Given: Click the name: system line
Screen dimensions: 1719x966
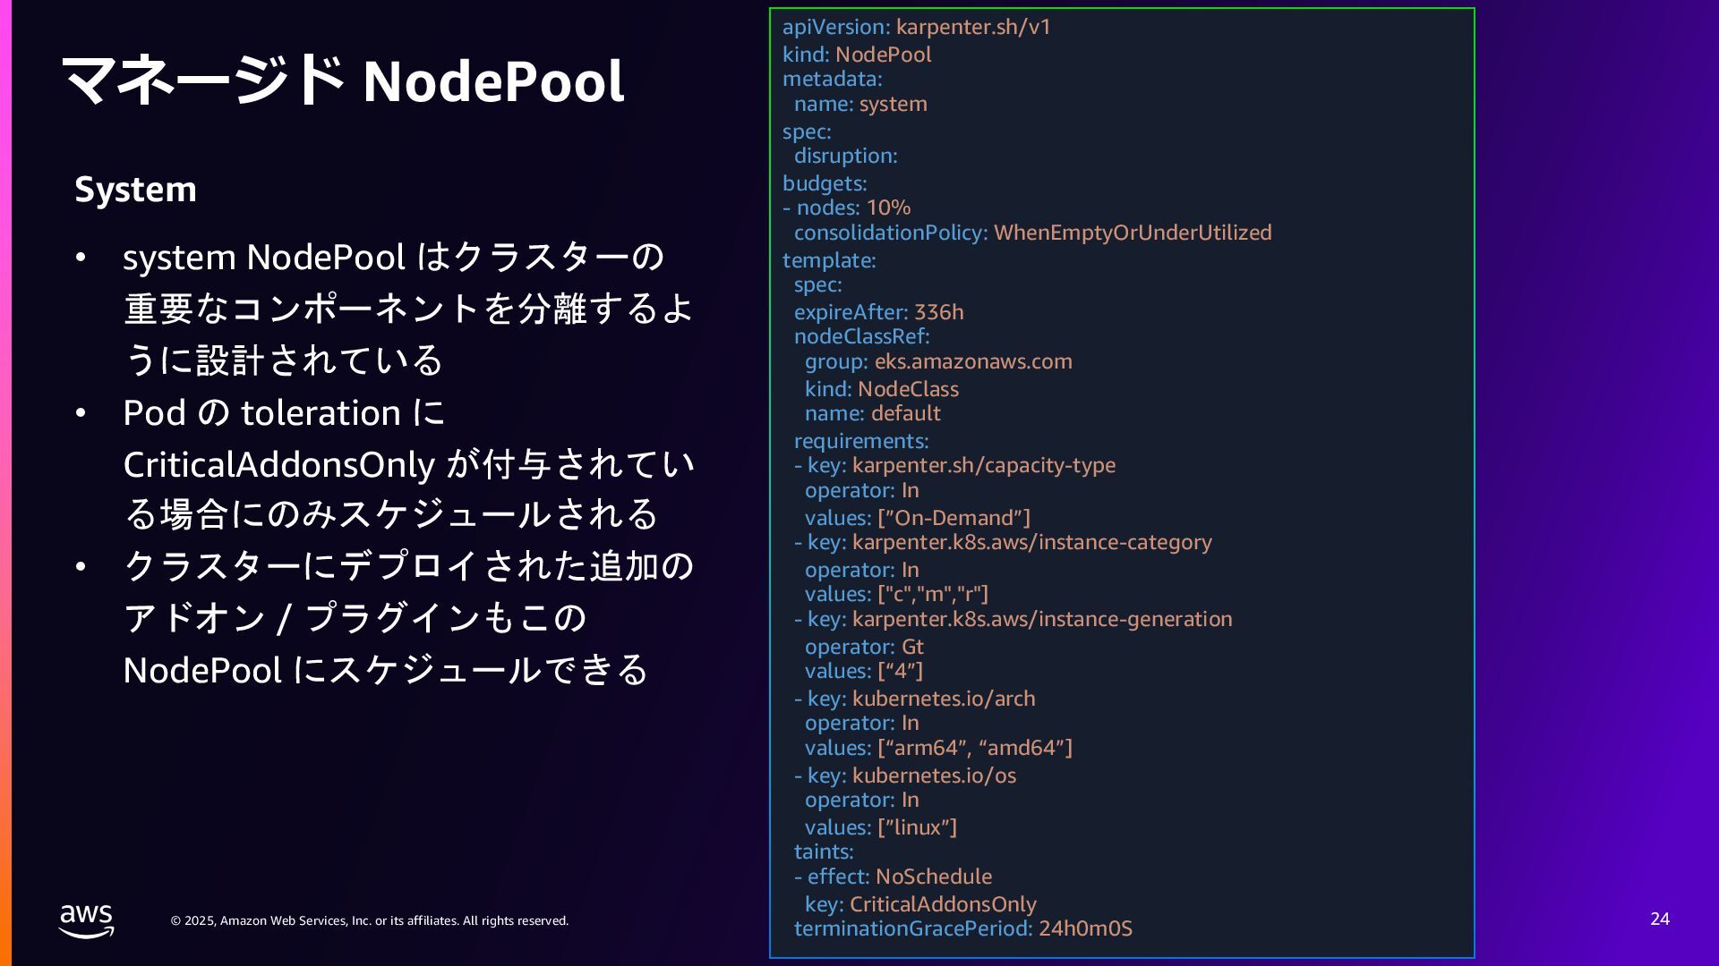Looking at the screenshot, I should pos(859,104).
